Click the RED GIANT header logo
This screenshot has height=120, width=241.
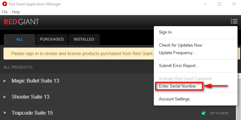pyautogui.click(x=21, y=22)
